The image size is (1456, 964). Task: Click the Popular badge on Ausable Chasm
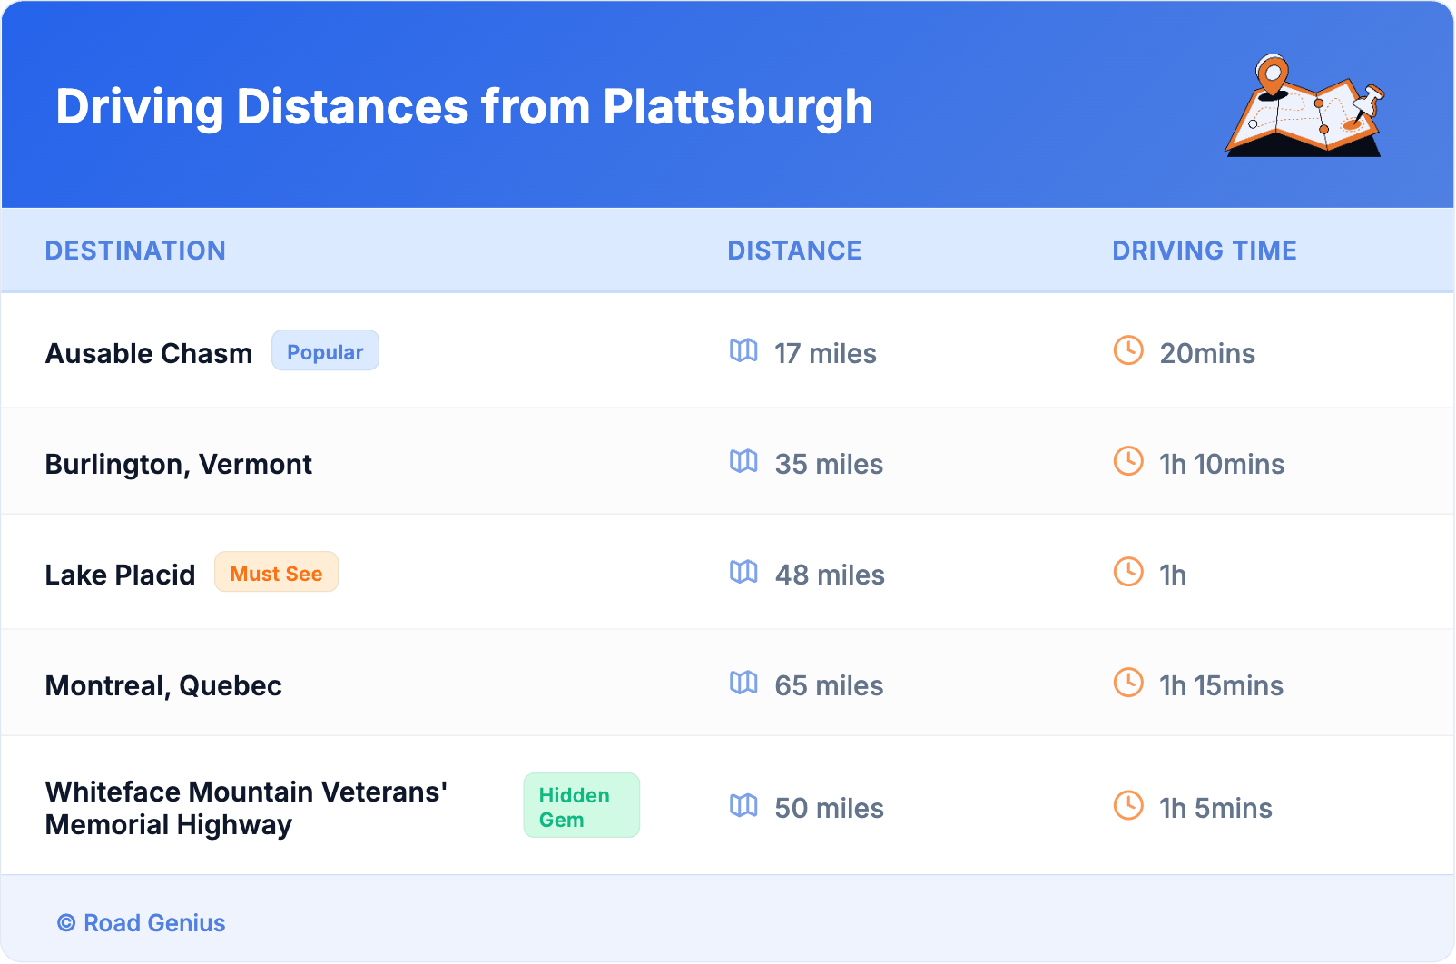tap(325, 351)
